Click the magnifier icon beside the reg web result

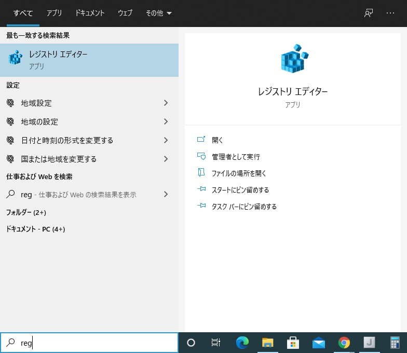[10, 194]
